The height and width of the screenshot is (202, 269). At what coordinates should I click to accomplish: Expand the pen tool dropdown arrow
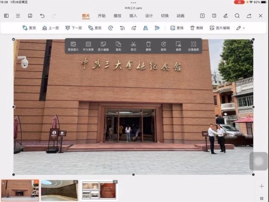tap(243, 28)
